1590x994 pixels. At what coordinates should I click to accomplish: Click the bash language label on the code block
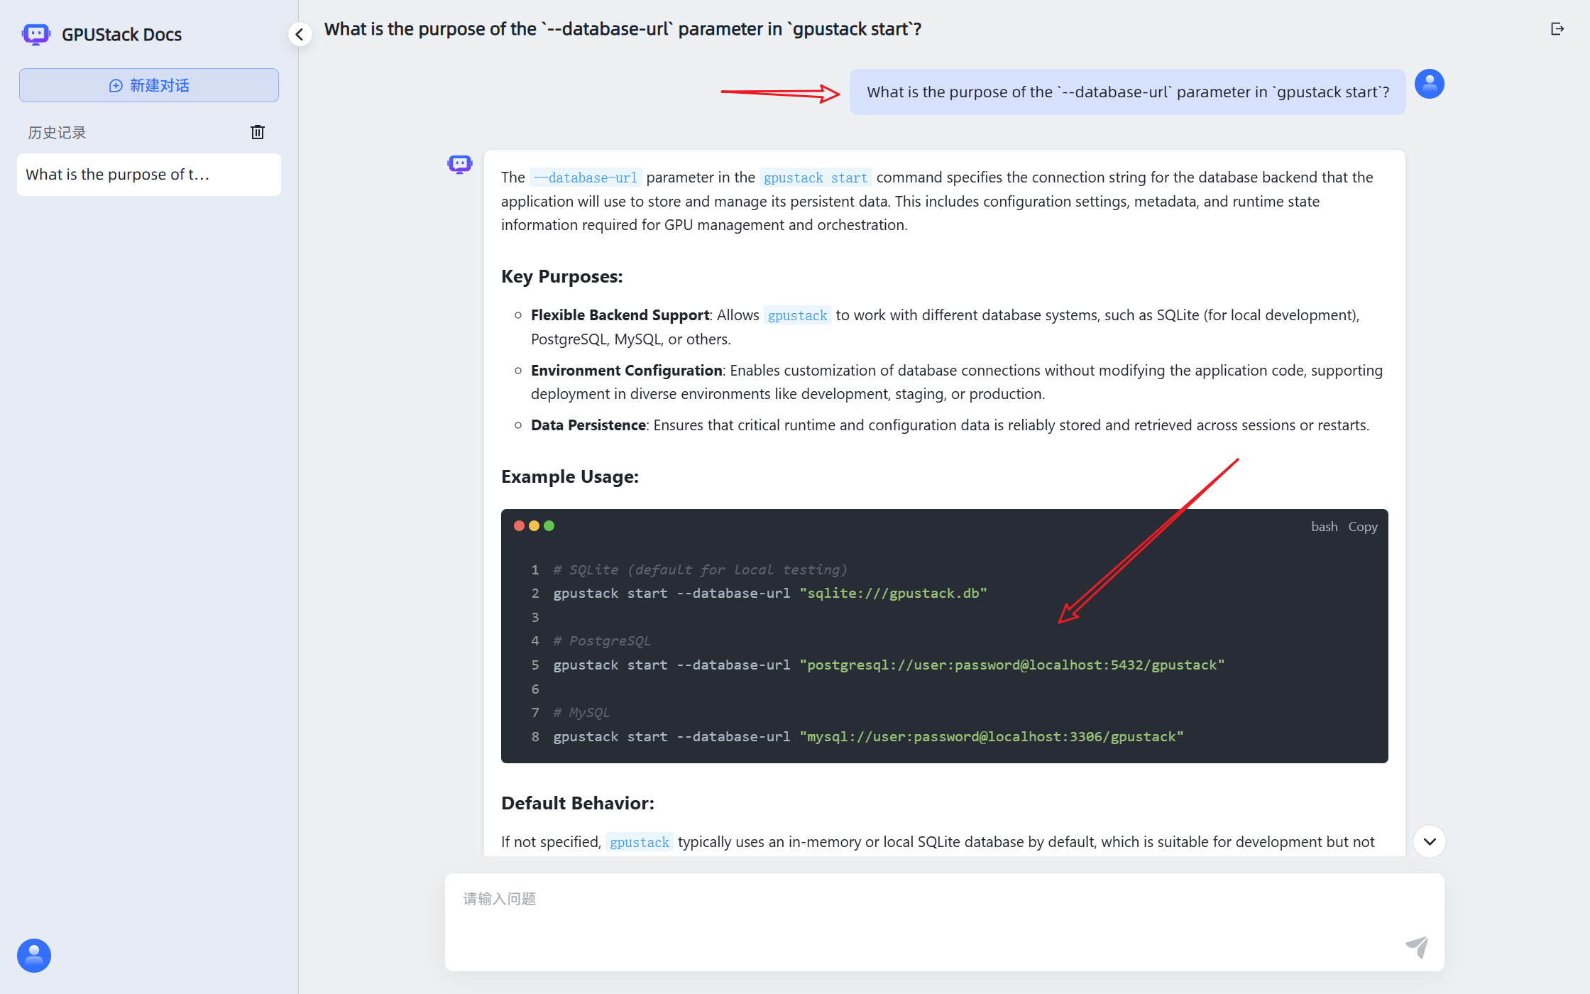(x=1324, y=527)
